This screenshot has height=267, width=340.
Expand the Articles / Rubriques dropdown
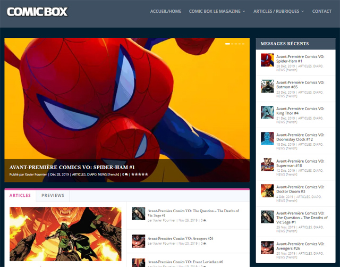278,11
